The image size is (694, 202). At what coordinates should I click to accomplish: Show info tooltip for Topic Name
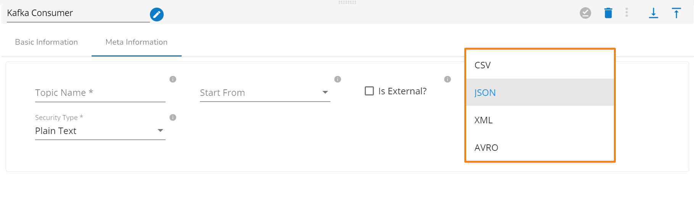click(x=173, y=79)
